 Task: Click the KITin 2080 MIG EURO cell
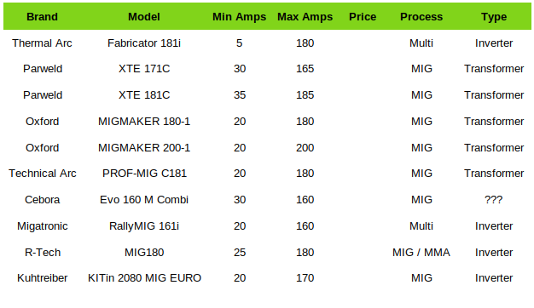(x=144, y=277)
